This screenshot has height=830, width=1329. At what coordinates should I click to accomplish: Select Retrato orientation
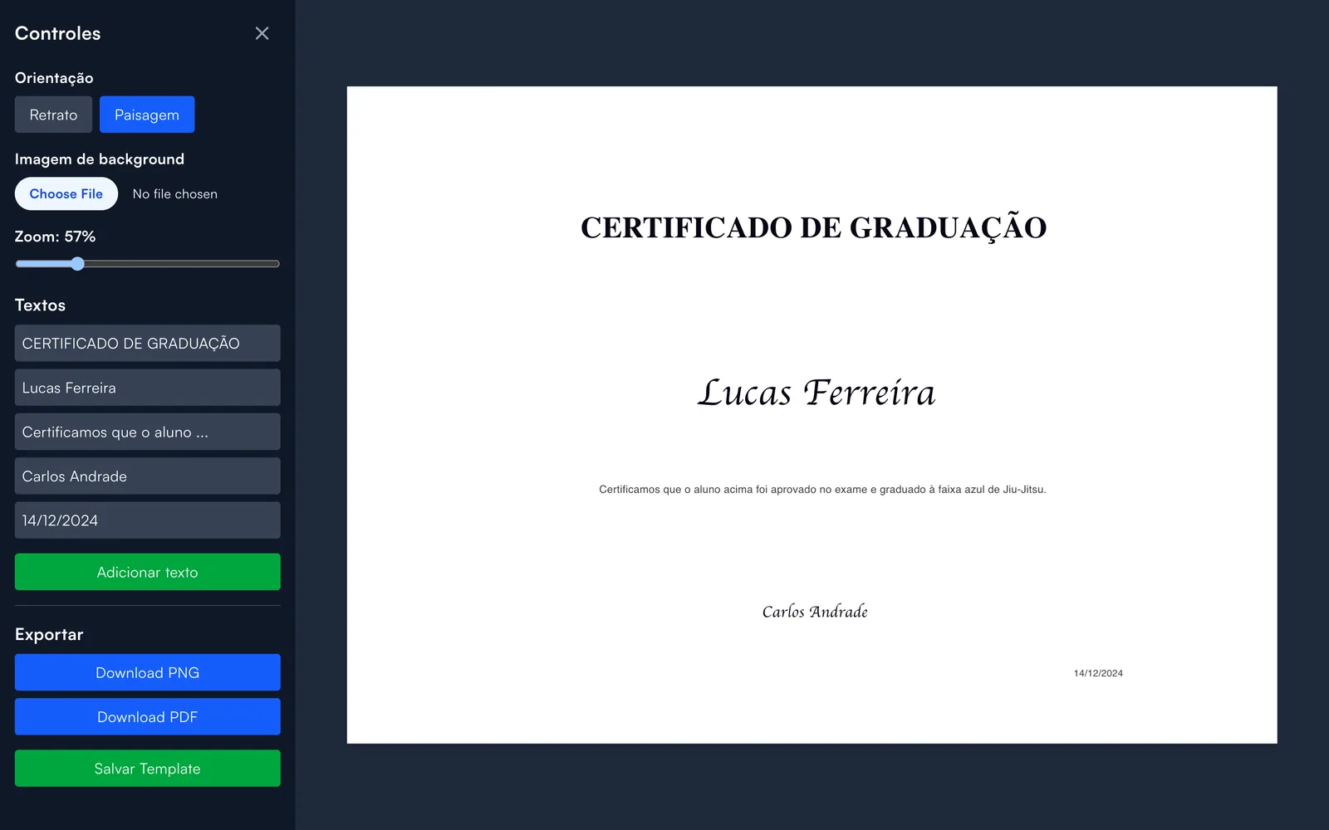click(53, 115)
